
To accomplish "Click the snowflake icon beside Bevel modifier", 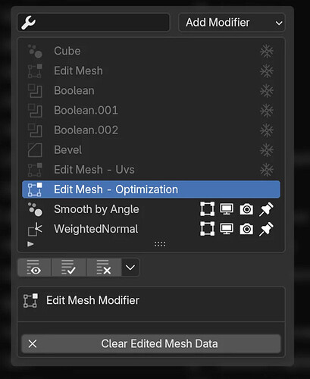I will [267, 150].
